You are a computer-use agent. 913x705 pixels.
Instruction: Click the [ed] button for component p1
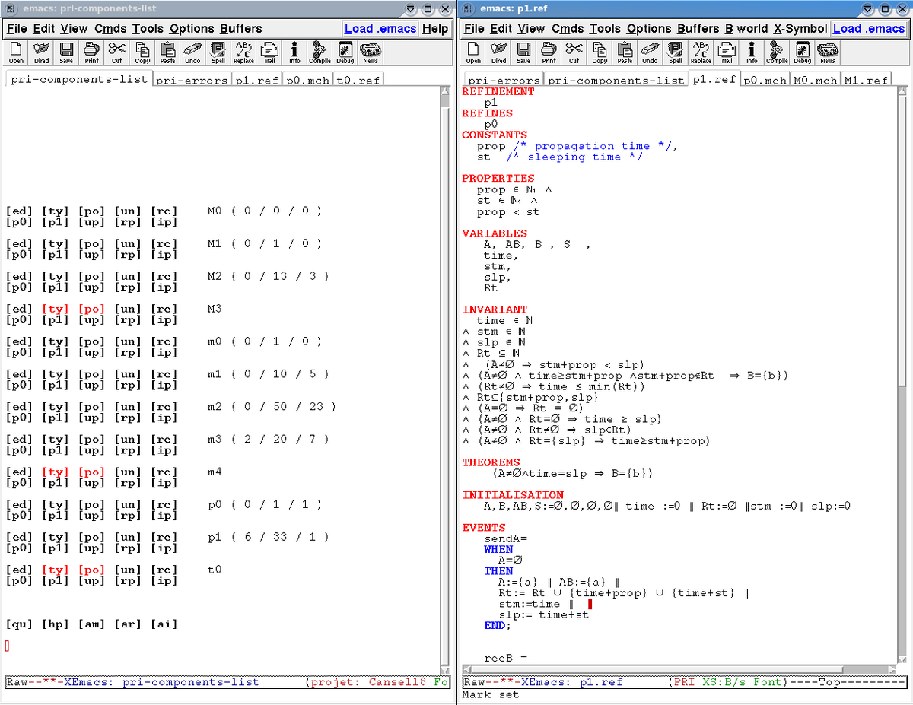19,537
